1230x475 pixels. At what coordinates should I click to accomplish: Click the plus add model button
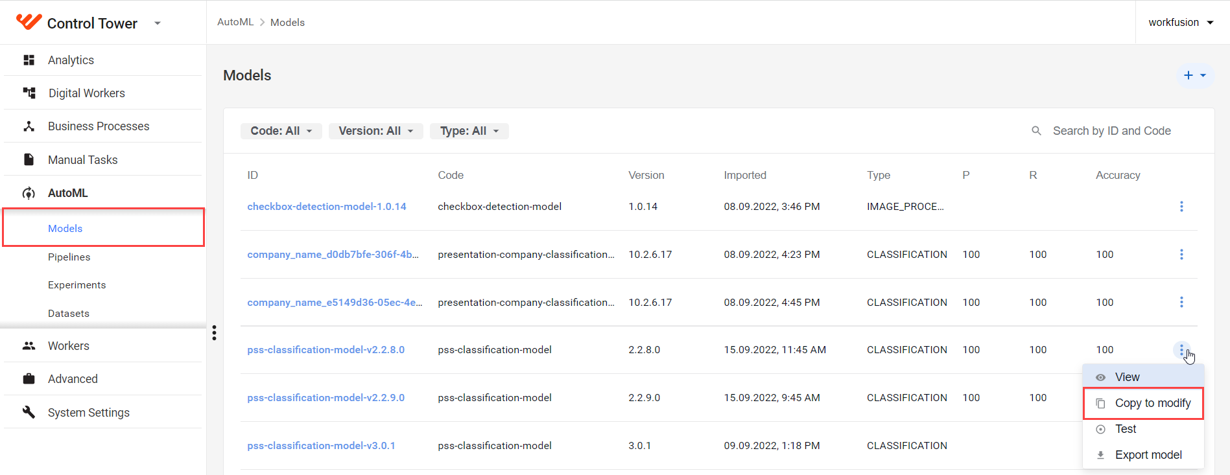(1188, 75)
